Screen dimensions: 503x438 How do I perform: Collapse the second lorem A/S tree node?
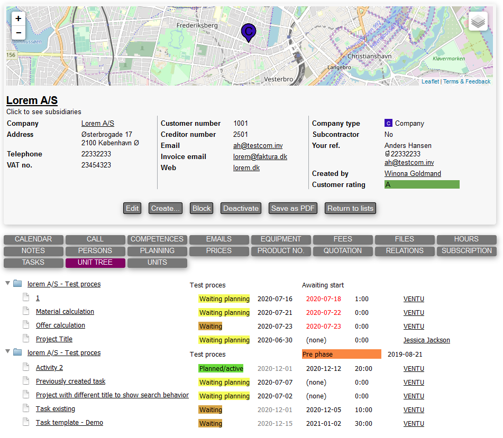click(7, 352)
